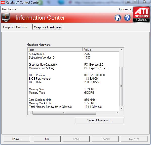Viewport: 151px width, 145px height.
Task: Click the ATI Radeon Premium Graphics logo
Action: (141, 14)
